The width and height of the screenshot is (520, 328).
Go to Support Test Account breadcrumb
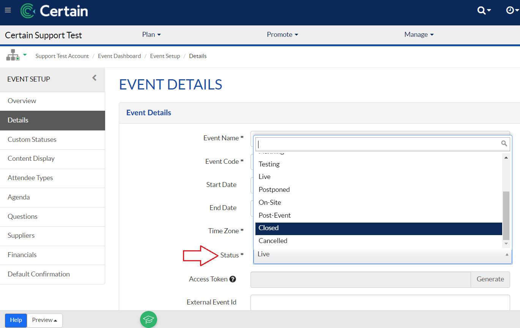tap(62, 56)
